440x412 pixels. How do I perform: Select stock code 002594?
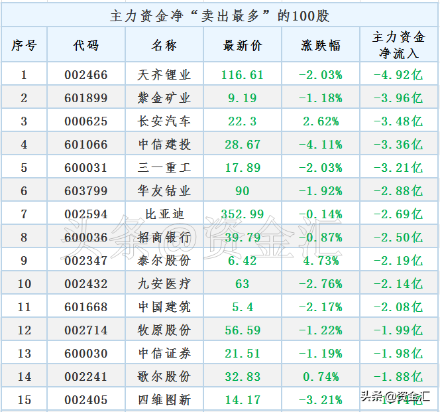coord(86,214)
